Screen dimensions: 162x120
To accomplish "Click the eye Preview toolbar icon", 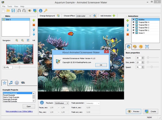I will (30, 11).
